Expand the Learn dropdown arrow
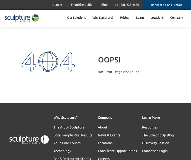Viewport: 191px width, 160px height. coord(145,18)
